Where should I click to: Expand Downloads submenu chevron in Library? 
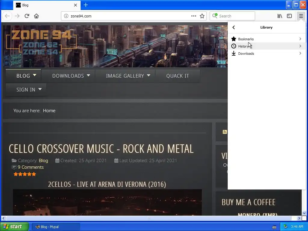tap(300, 54)
